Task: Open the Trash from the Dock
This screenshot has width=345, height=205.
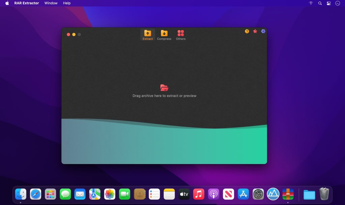Action: [324, 194]
